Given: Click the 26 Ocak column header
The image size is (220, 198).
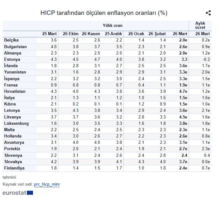Looking at the screenshot, I should (x=136, y=34).
